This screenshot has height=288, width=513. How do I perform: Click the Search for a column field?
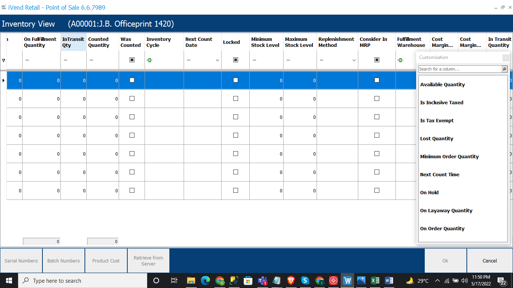click(460, 69)
